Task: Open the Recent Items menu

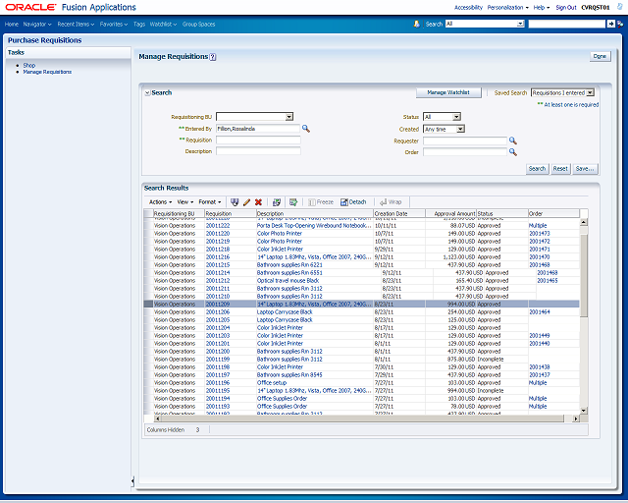Action: click(76, 24)
